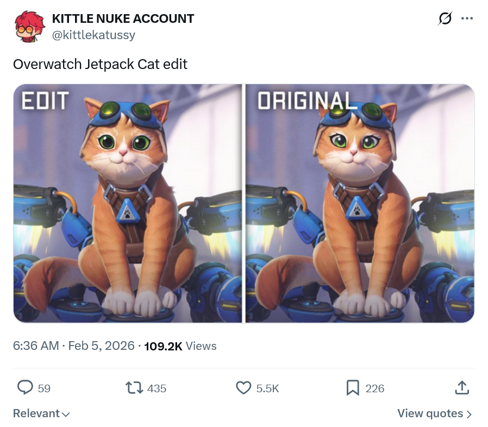Viewport: 488px width, 427px height.
Task: Bookmark this post with the bookmark icon
Action: (353, 387)
